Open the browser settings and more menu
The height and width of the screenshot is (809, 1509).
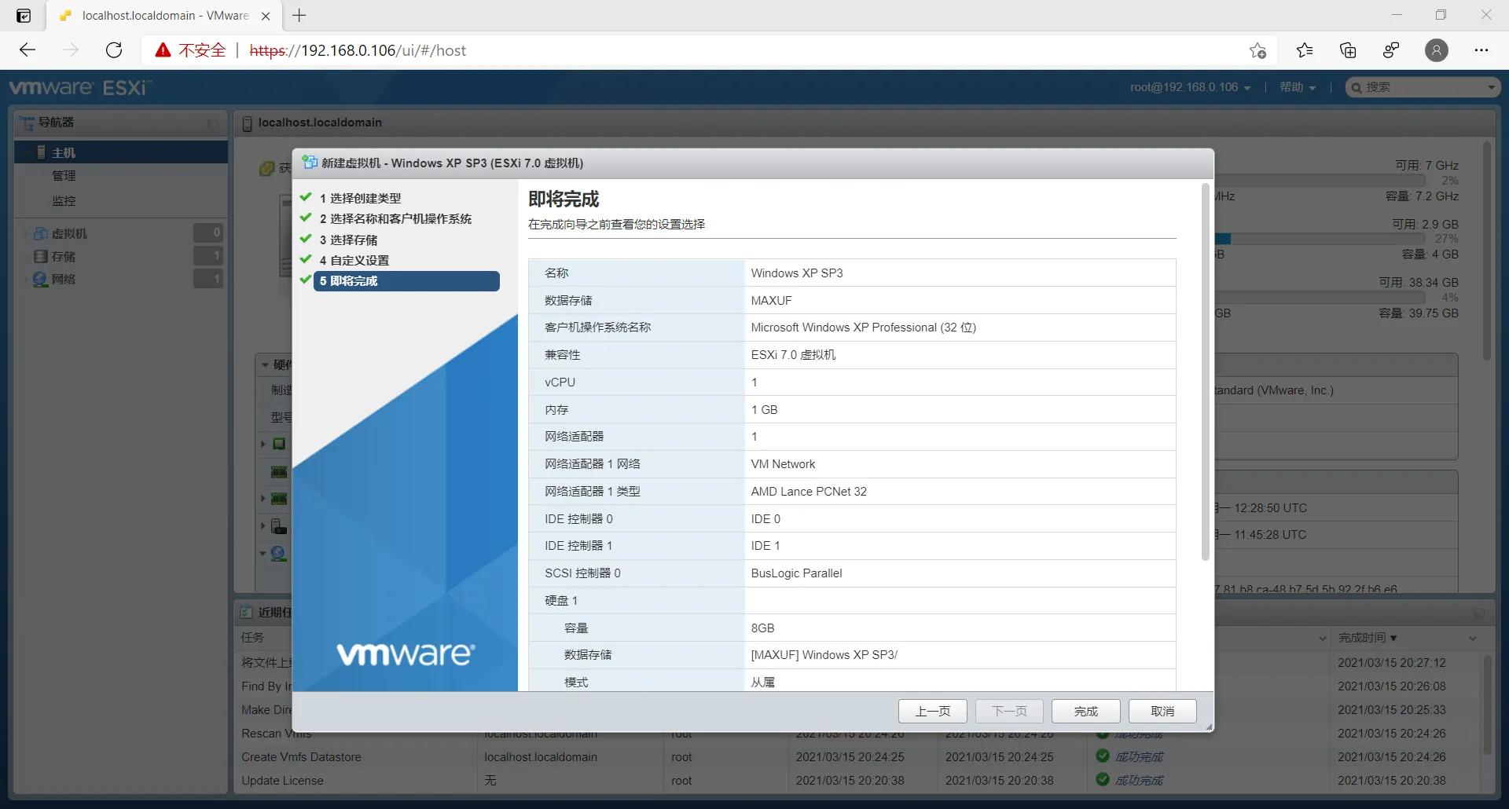click(1481, 50)
